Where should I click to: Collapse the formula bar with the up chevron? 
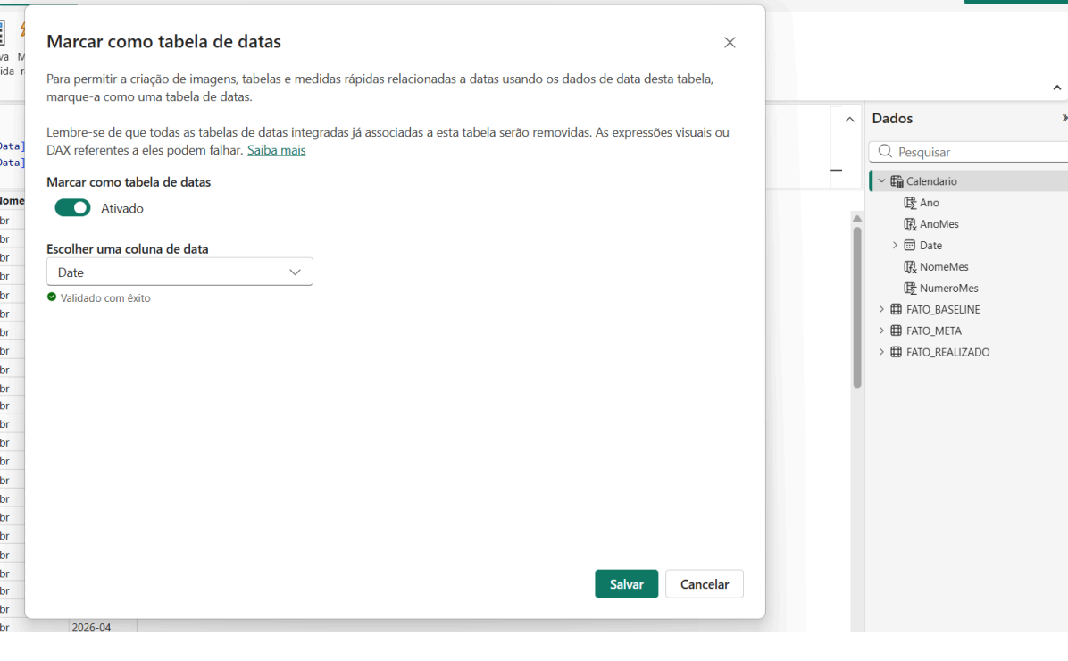point(849,120)
